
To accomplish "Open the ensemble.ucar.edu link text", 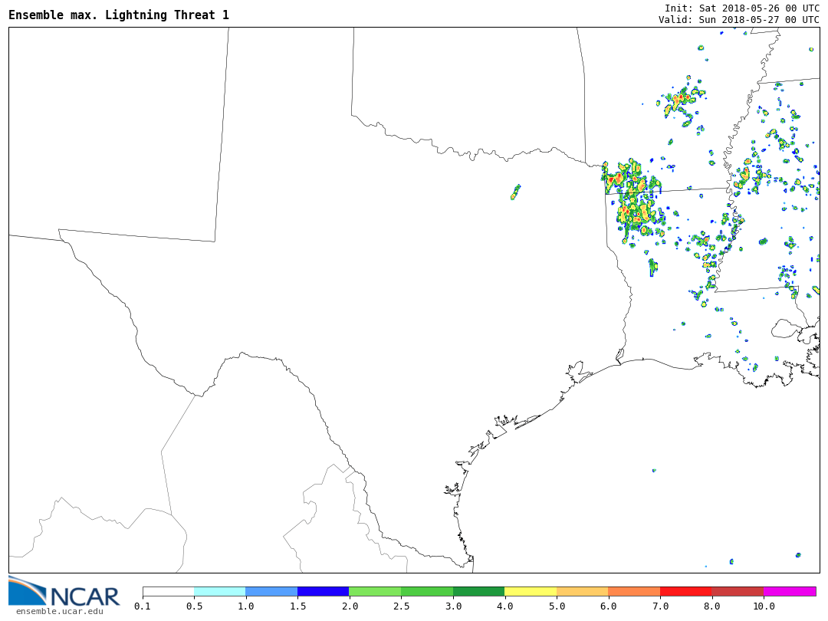I will [59, 611].
